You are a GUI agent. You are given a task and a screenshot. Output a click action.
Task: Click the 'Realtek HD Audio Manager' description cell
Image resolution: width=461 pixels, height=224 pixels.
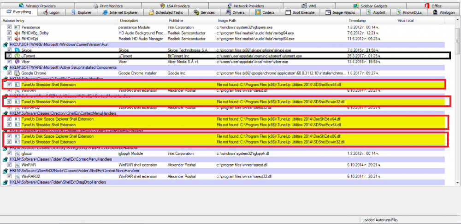[141, 39]
